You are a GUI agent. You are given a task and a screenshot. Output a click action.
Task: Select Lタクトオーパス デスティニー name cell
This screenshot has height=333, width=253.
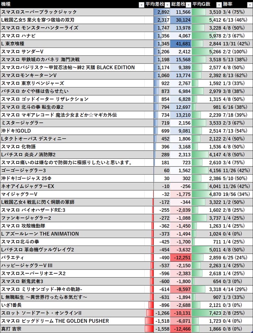pyautogui.click(x=72, y=139)
